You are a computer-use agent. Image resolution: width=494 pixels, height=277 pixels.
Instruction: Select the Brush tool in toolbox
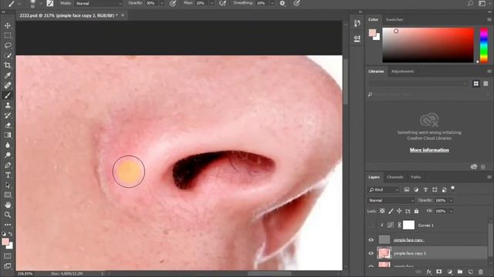tap(8, 95)
